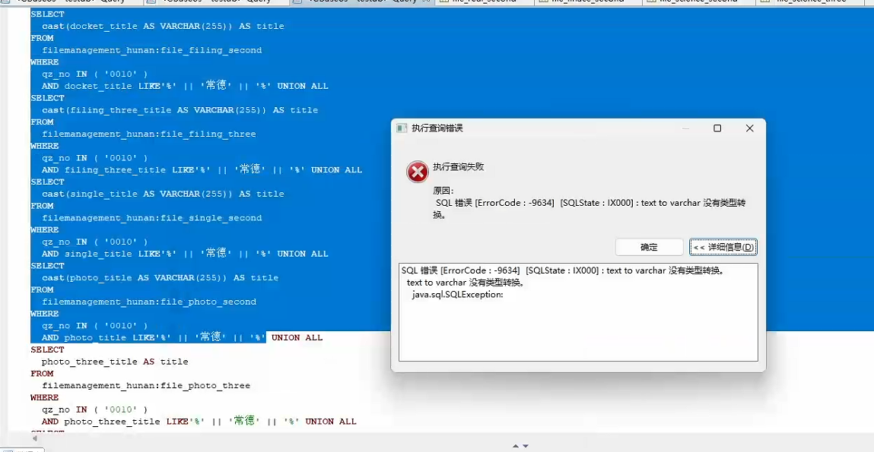Click the filemanagement_hunan:file_photo_three table name
This screenshot has height=452, width=874.
[x=146, y=386]
